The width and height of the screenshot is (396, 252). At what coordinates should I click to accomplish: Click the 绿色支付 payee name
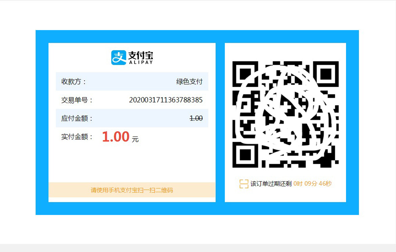pos(189,81)
